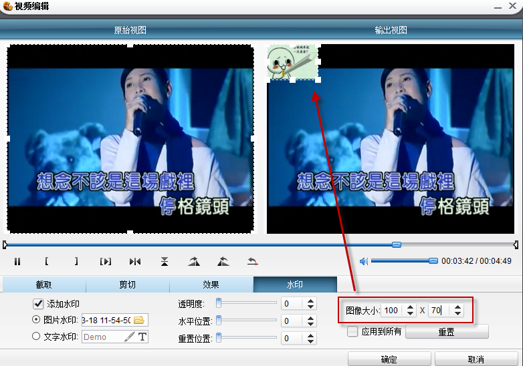The height and width of the screenshot is (366, 523).
Task: Click the watermark's bottom-right resize handle
Action: click(318, 79)
